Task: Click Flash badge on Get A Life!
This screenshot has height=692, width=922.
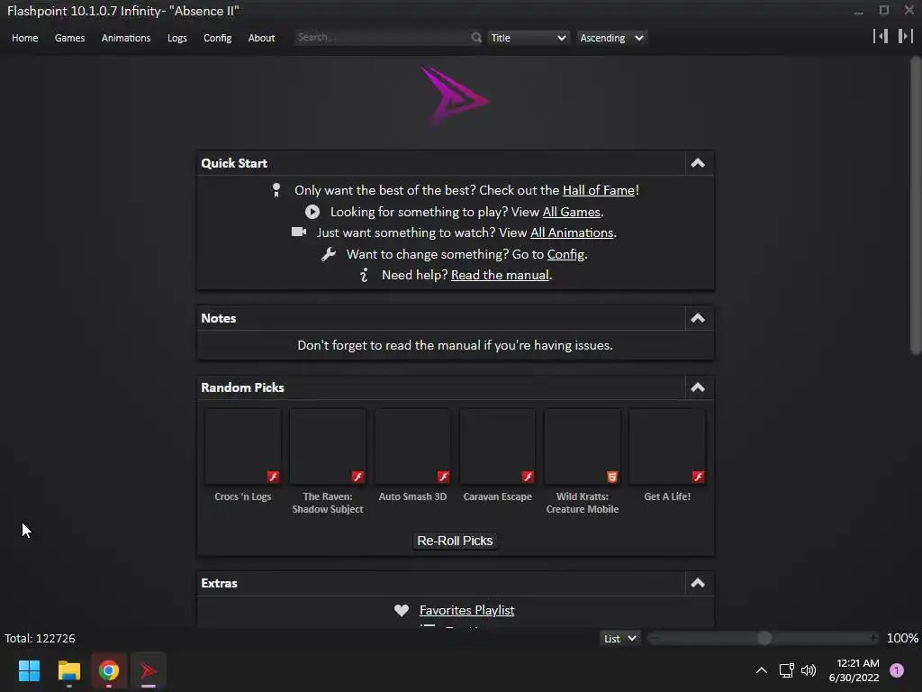Action: point(698,477)
